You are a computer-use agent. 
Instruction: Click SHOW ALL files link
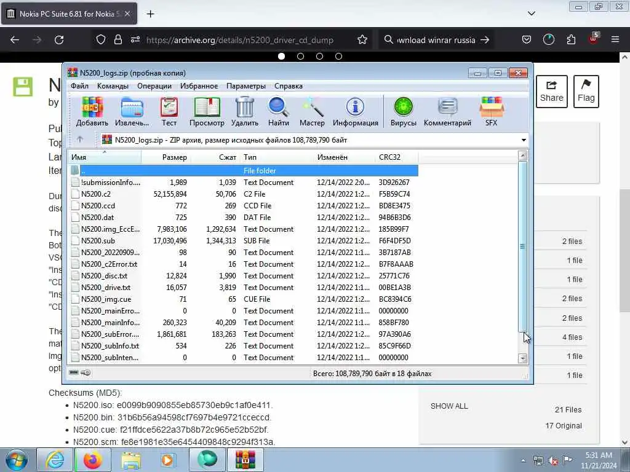click(449, 406)
